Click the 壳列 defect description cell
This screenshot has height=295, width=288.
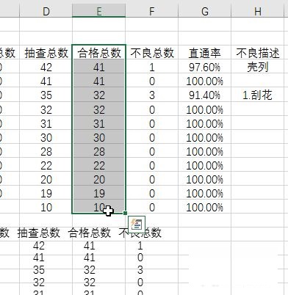point(258,67)
